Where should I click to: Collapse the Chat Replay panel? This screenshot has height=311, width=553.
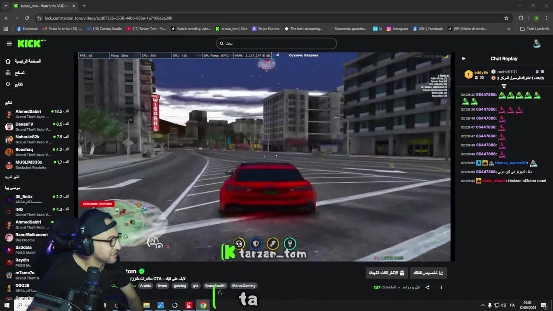click(464, 59)
